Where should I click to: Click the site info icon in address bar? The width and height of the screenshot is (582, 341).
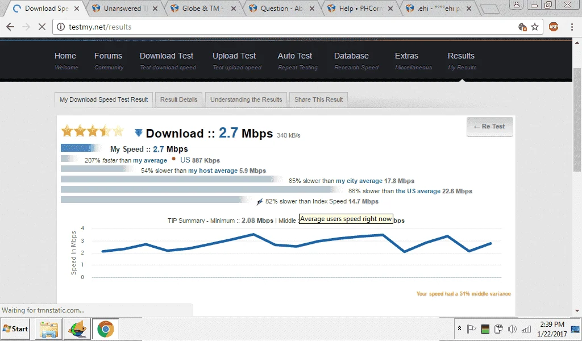tap(61, 27)
